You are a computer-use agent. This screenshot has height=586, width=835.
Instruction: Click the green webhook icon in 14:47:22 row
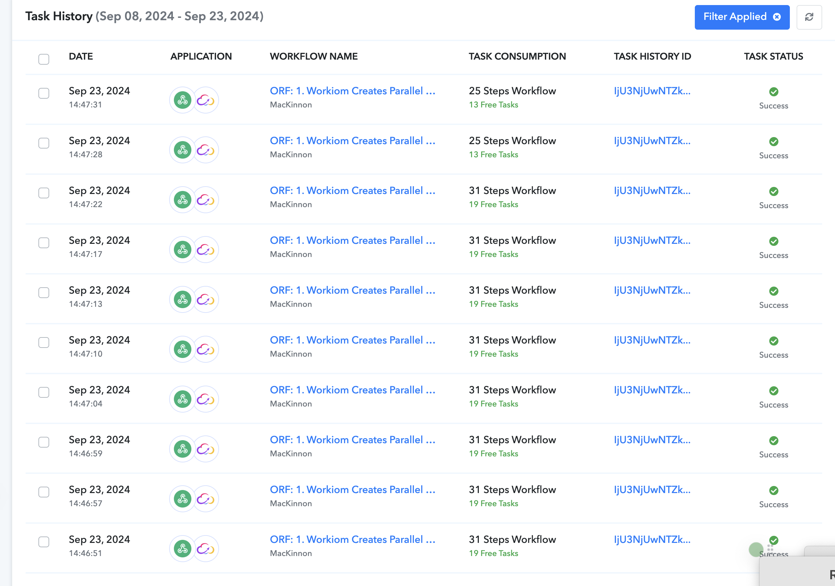pos(183,200)
